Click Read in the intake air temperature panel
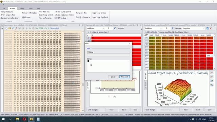 [x=112, y=110]
